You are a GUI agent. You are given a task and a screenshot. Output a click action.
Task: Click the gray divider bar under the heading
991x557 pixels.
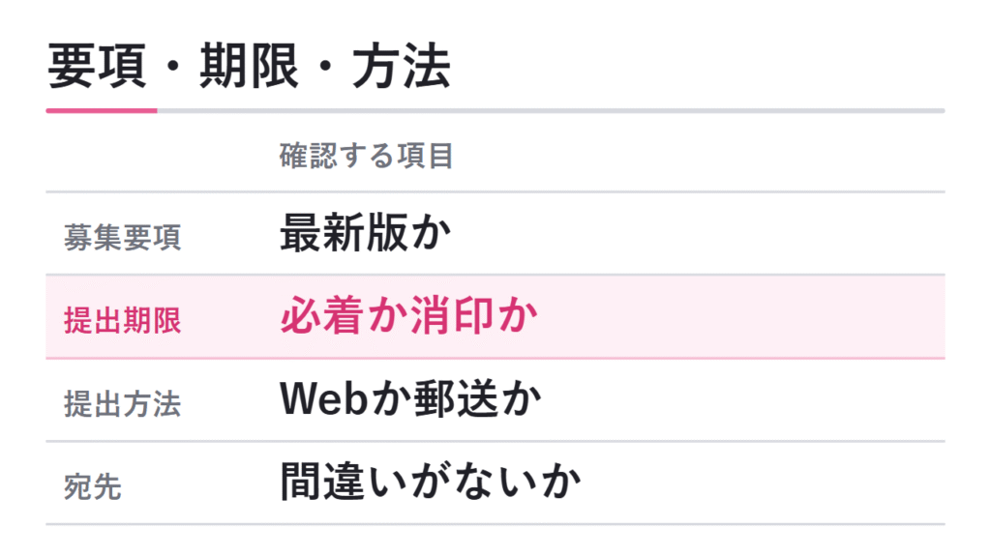[x=551, y=111]
